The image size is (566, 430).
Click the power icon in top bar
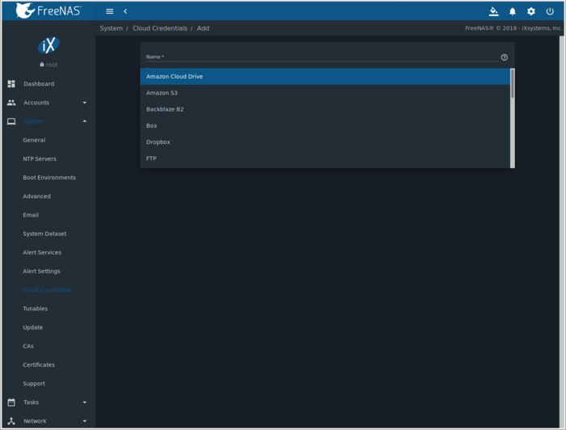click(x=551, y=11)
